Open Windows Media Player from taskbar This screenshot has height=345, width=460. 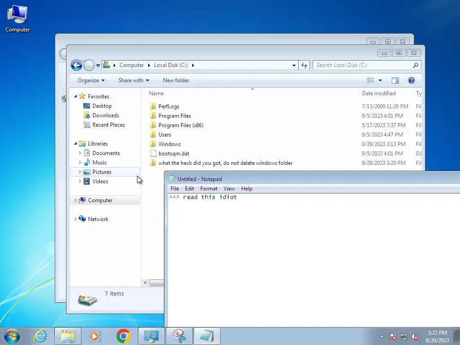coord(95,336)
